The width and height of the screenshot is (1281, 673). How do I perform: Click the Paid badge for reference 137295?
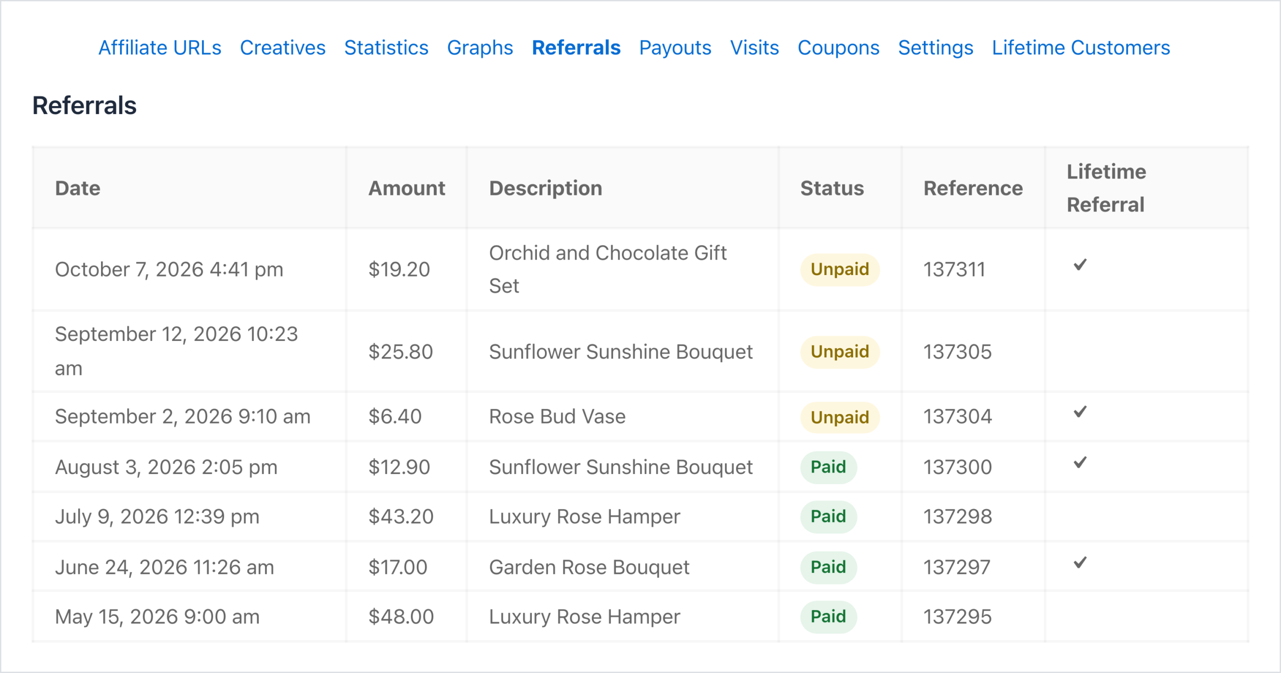(829, 617)
